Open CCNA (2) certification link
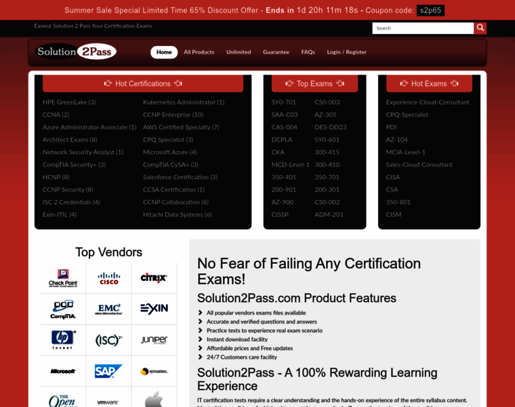This screenshot has height=407, width=515. pos(56,115)
